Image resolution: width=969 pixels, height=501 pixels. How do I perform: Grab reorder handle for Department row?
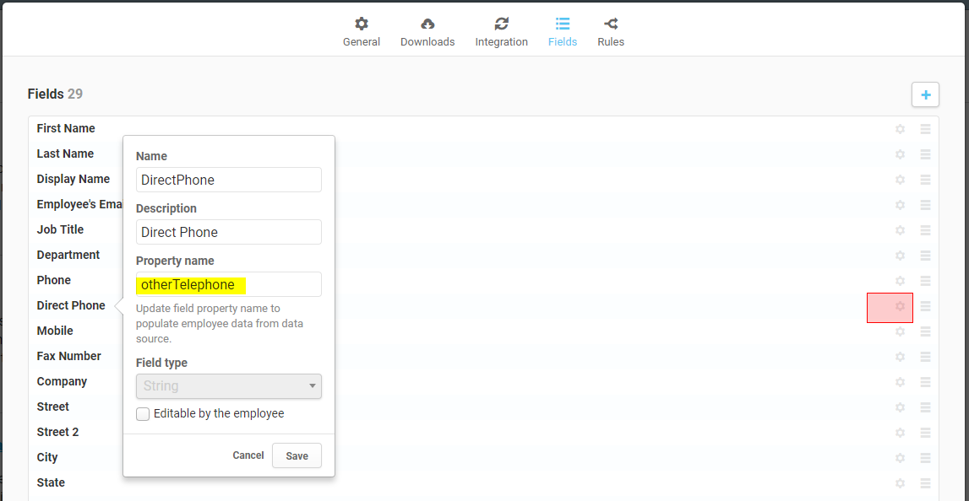click(925, 256)
